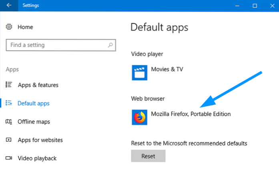Screen dimensions: 279x169
Task: Click the Movies & TV app icon
Action: coord(139,72)
